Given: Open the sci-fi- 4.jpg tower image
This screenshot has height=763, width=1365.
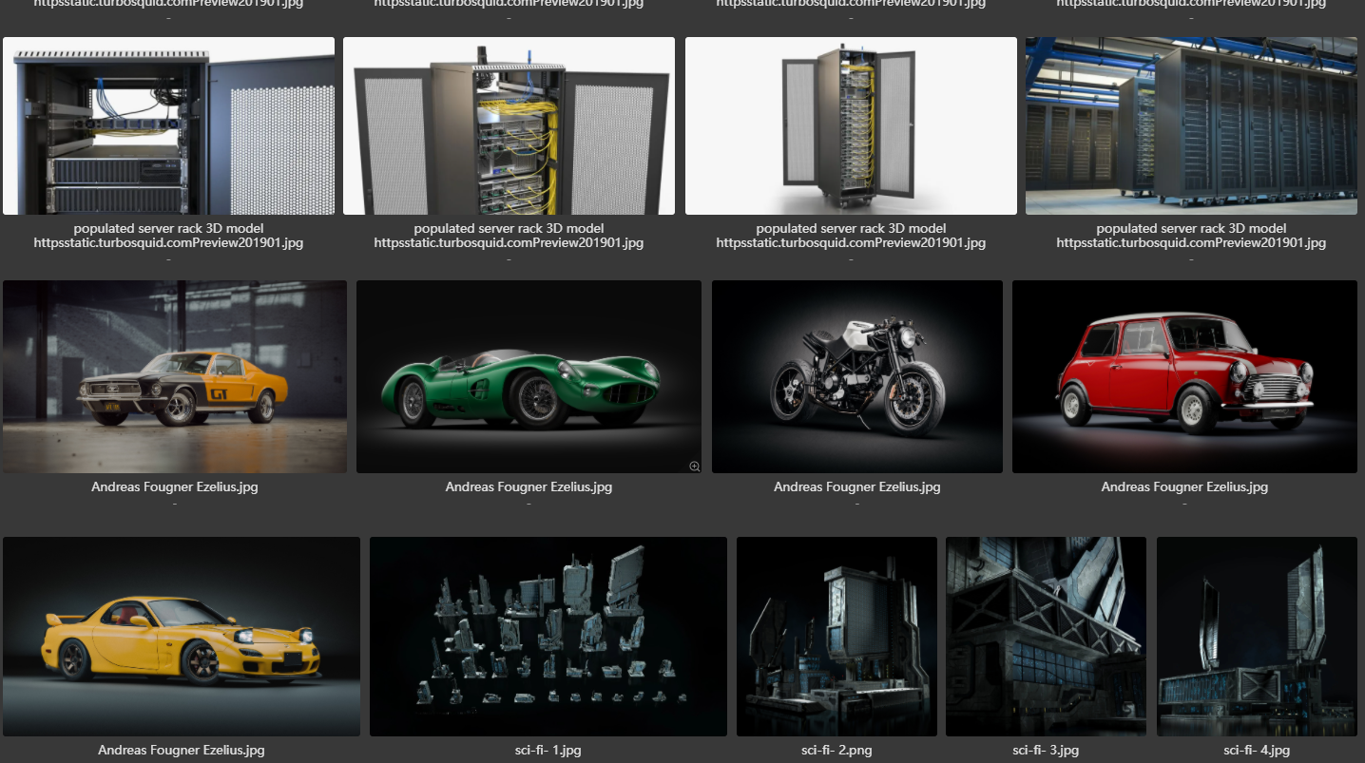Looking at the screenshot, I should (1257, 636).
